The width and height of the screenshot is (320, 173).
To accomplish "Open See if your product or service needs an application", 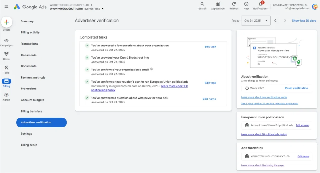I will tap(270, 103).
